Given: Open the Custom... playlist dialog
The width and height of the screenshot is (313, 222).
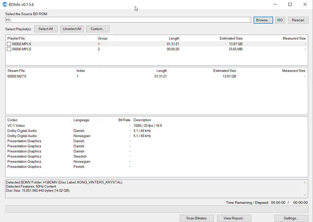Looking at the screenshot, I should (x=98, y=29).
